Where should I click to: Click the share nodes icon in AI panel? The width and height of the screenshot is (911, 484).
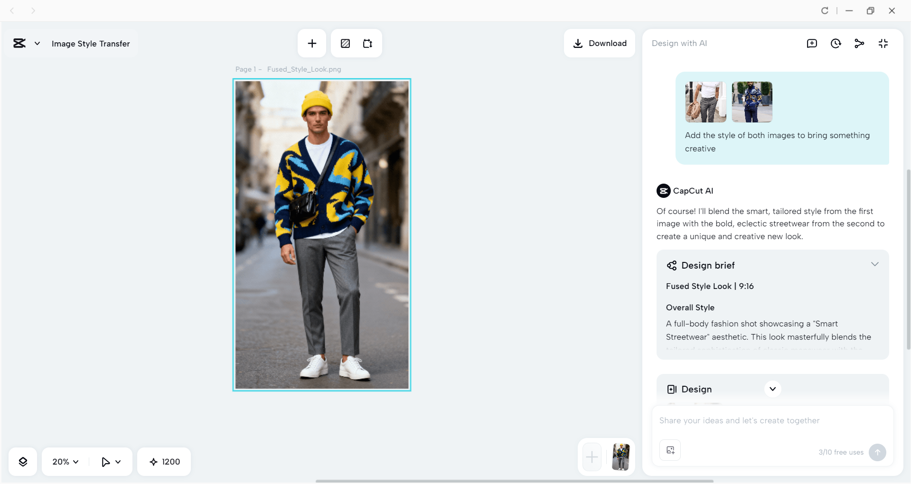click(859, 44)
